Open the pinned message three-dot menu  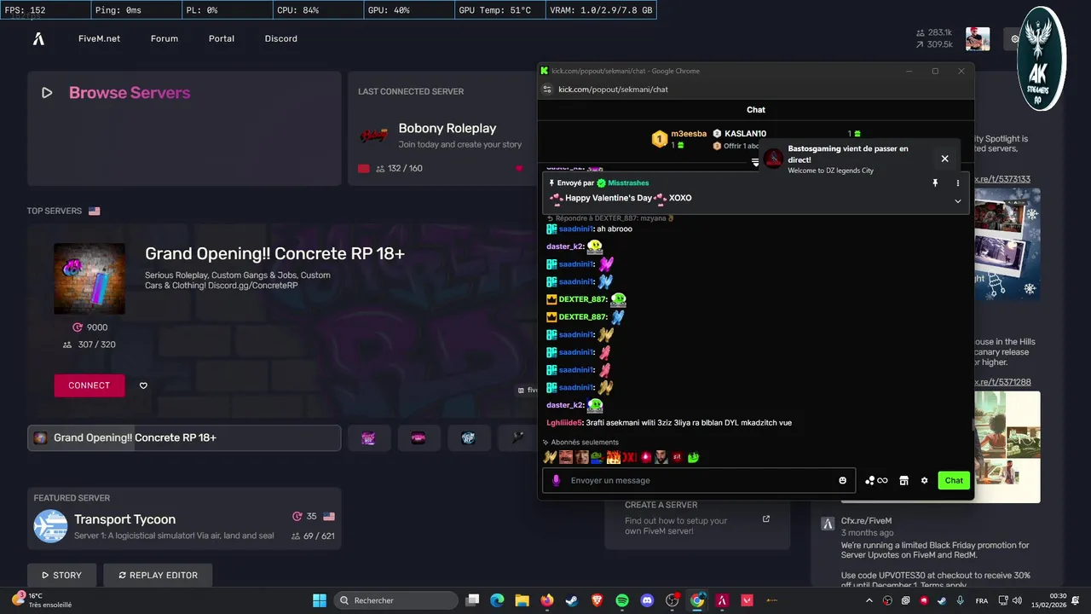pyautogui.click(x=957, y=183)
